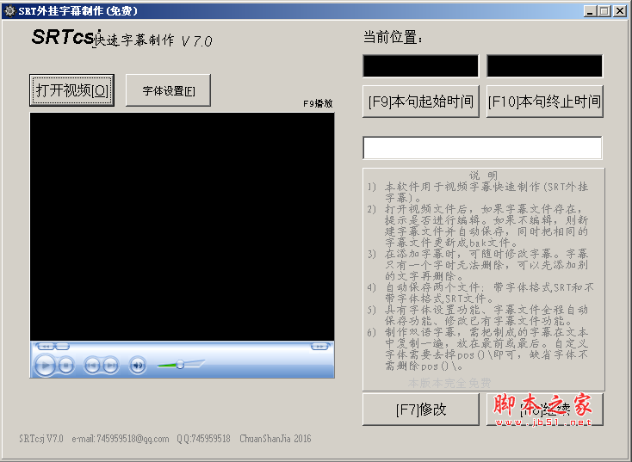Image resolution: width=632 pixels, height=462 pixels.
Task: Open a video with 打开视频[O]
Action: pyautogui.click(x=71, y=90)
